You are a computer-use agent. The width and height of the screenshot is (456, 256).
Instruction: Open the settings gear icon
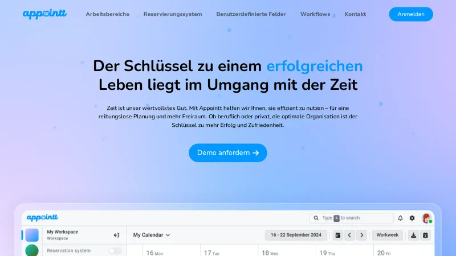412,218
